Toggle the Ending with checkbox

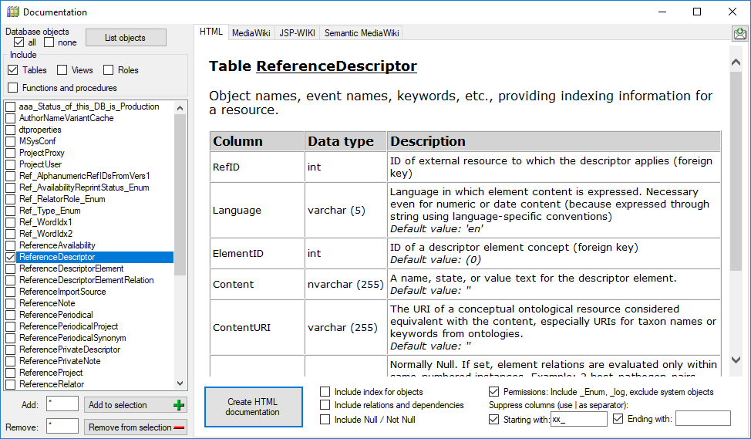point(618,419)
